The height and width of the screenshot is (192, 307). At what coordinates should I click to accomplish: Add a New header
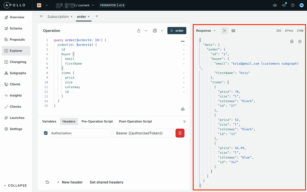[x=70, y=182]
